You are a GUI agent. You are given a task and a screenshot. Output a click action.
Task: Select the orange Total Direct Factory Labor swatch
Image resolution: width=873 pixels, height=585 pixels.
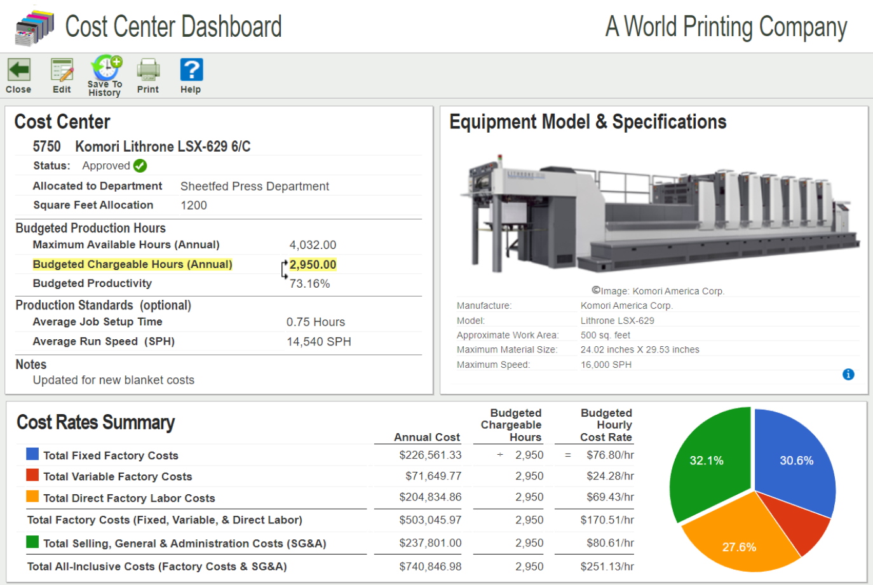(x=32, y=497)
